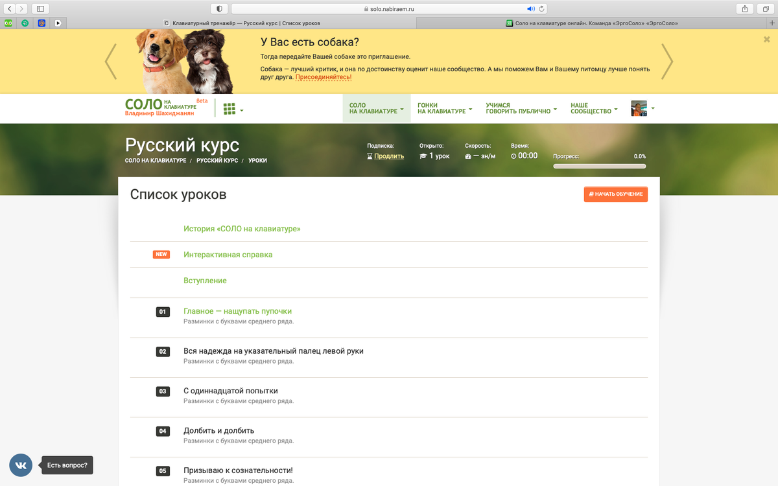
Task: Show next banner with right arrow
Action: tap(667, 62)
